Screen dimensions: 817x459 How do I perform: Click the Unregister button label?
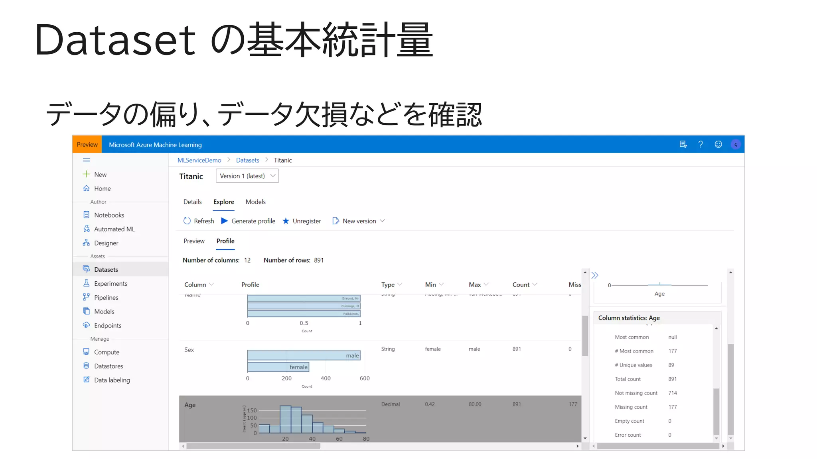pyautogui.click(x=306, y=221)
